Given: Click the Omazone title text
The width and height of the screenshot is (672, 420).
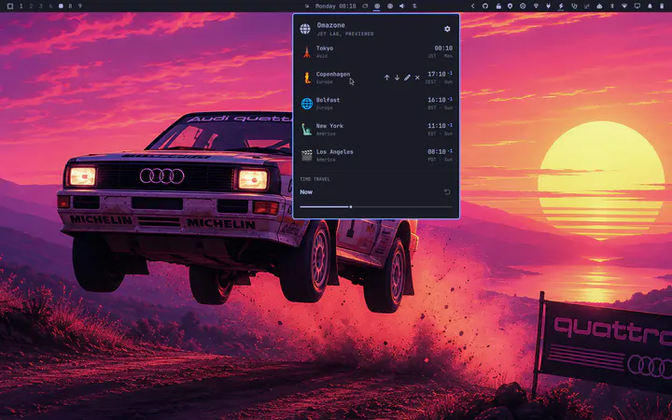Looking at the screenshot, I should [330, 25].
